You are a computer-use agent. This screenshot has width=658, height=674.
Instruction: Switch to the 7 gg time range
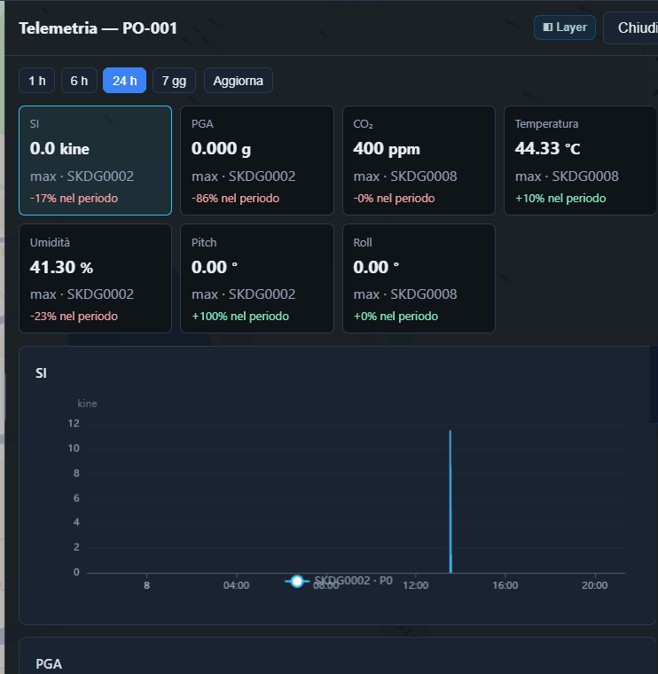[x=174, y=81]
